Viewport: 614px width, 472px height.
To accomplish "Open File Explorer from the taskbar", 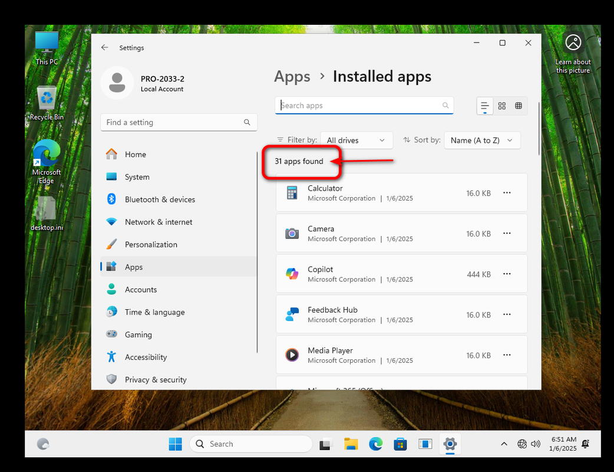I will [x=351, y=444].
